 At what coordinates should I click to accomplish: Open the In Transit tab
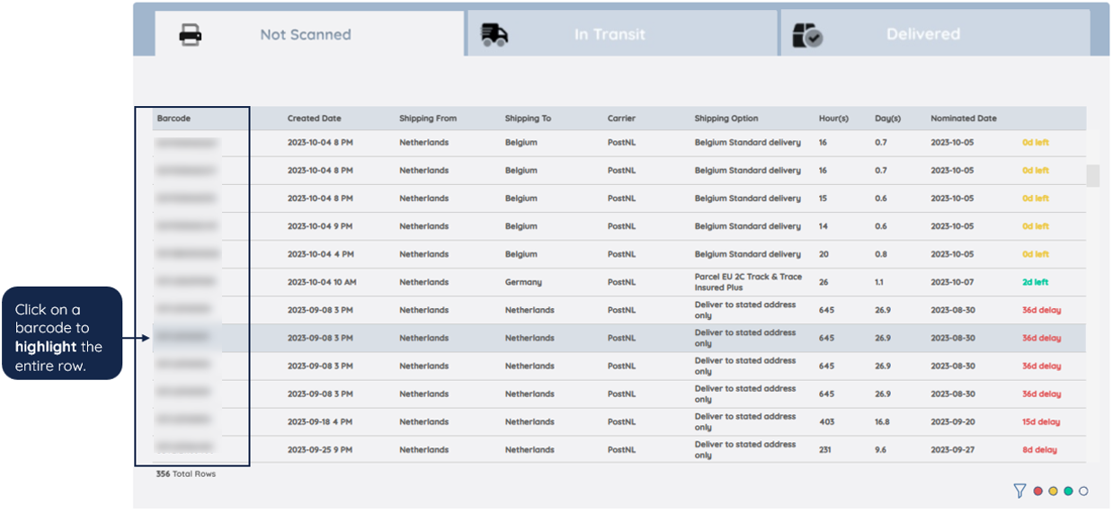[x=621, y=34]
